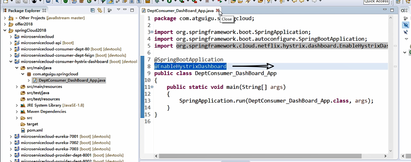This screenshot has width=411, height=162.
Task: Click the Quick Access search field
Action: click(x=376, y=2)
